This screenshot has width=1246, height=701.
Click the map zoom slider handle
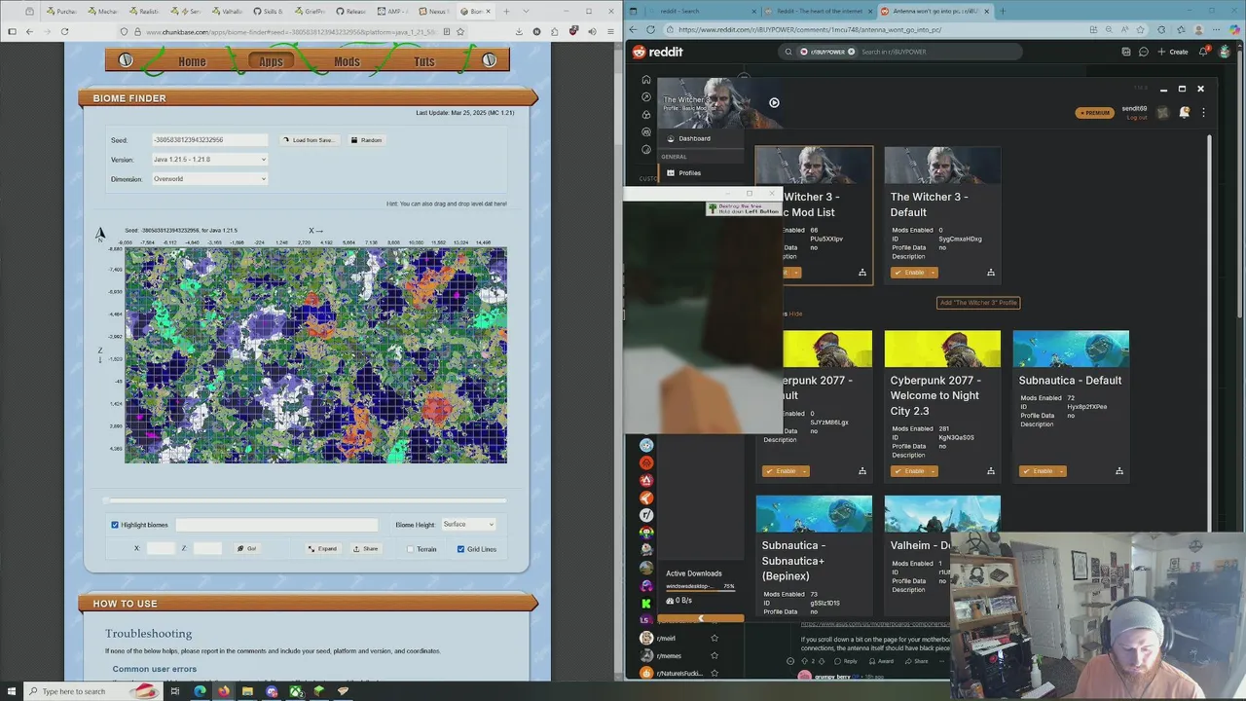coord(107,501)
